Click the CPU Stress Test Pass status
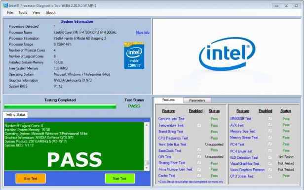The height and width of the screenshot is (190, 304). pyautogui.click(x=286, y=176)
